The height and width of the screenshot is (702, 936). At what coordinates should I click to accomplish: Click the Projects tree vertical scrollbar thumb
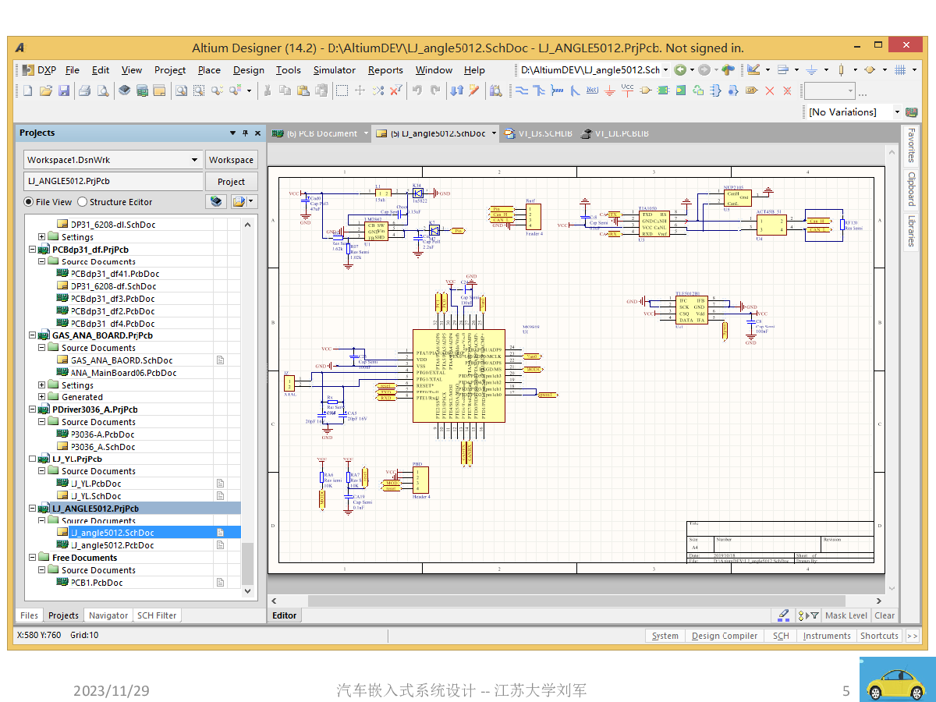tap(247, 564)
